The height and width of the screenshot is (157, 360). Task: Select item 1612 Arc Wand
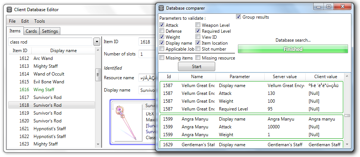[52, 58]
